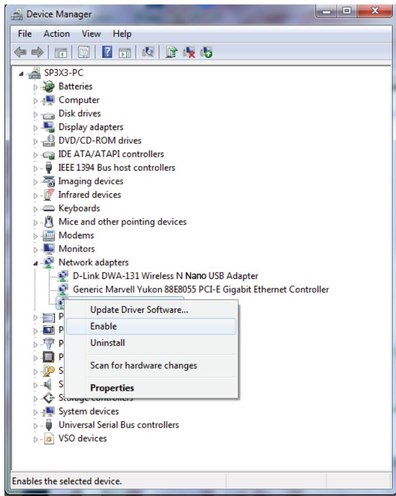Screen dimensions: 396x496
Task: Click the Uninstall toolbar icon with red X
Action: tap(189, 52)
